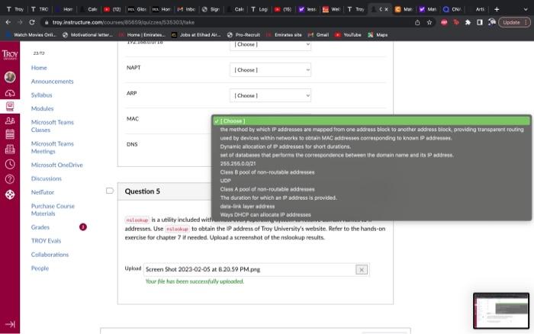Open the Modules link

[42, 108]
